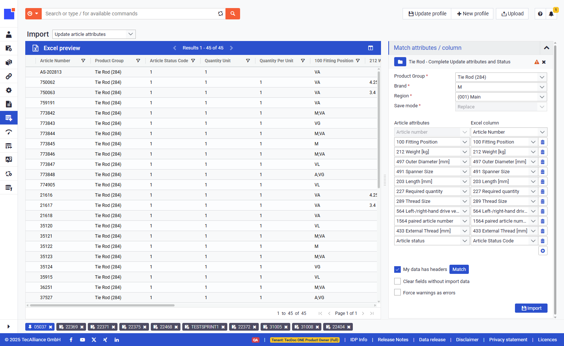Image resolution: width=564 pixels, height=346 pixels.
Task: Open the link icon in left sidebar
Action: point(9,76)
